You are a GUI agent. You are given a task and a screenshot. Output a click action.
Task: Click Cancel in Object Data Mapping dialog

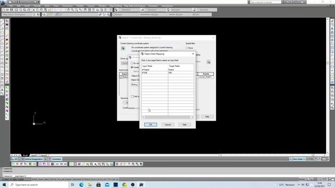pos(167,124)
